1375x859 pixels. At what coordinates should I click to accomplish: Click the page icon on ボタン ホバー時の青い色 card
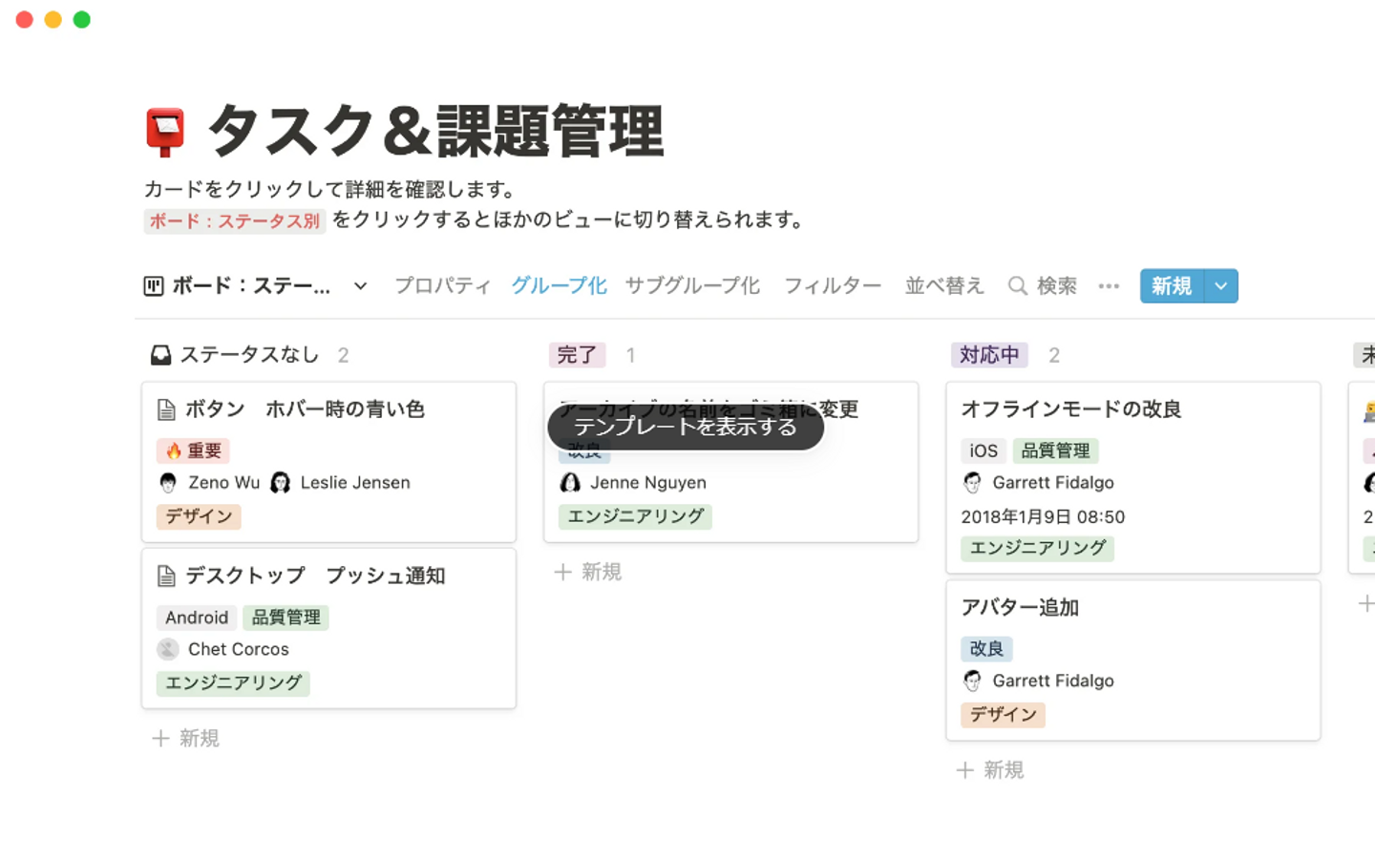[166, 410]
